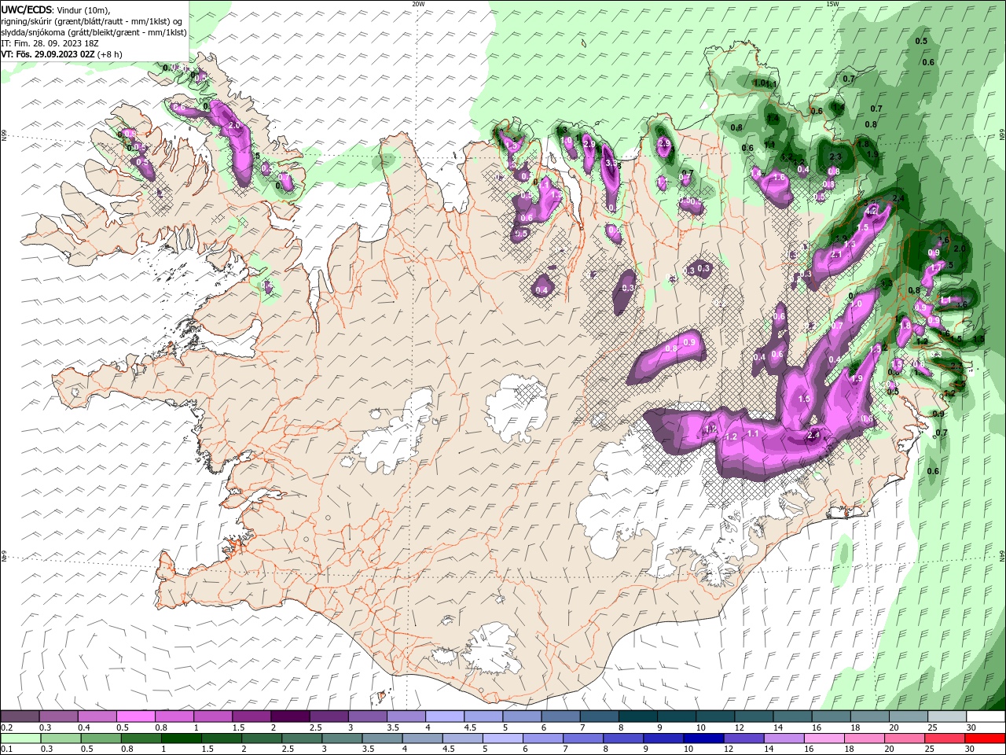Viewport: 1006px width, 755px height.
Task: Click the snow legend swatch between 8 and 9
Action: pos(638,716)
